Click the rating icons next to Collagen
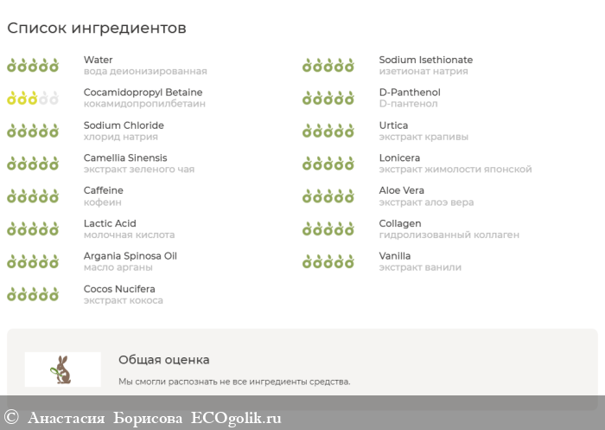This screenshot has height=430, width=605. pyautogui.click(x=328, y=228)
